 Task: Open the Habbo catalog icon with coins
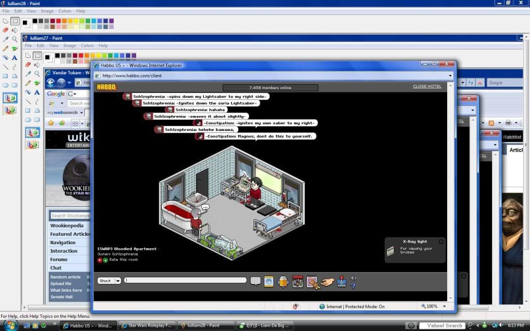312,281
